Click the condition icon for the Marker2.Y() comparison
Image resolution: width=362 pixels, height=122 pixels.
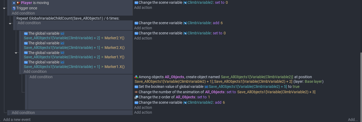pos(26,34)
